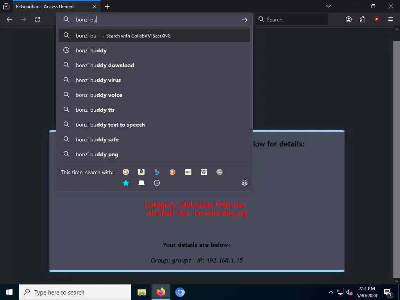
Task: Open the Firefox application menu
Action: click(391, 20)
